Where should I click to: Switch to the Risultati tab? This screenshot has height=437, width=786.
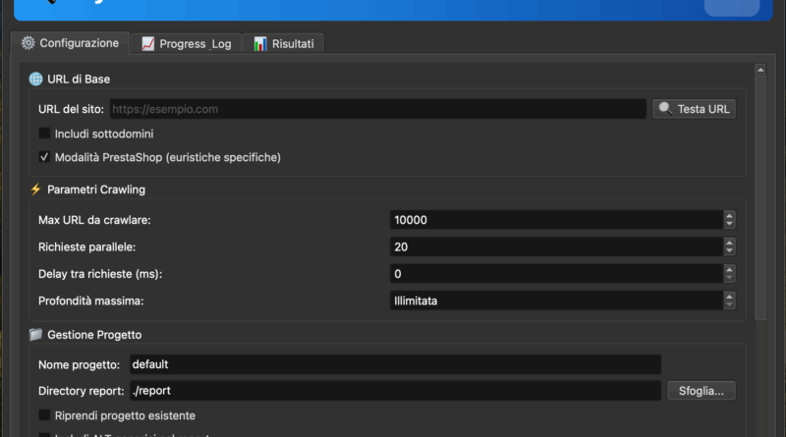pos(283,44)
